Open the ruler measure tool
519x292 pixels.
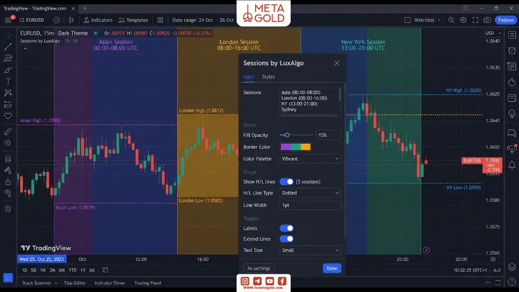click(x=8, y=132)
